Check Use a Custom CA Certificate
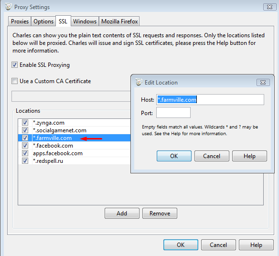The image size is (279, 256). [x=15, y=81]
